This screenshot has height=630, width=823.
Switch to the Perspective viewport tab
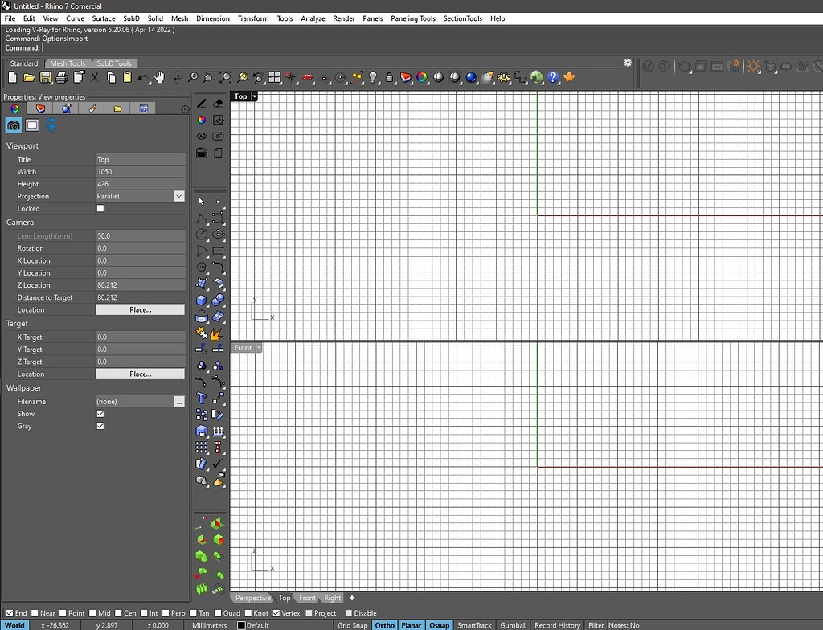coord(252,598)
